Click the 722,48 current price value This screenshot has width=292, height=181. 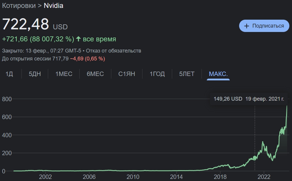click(26, 24)
